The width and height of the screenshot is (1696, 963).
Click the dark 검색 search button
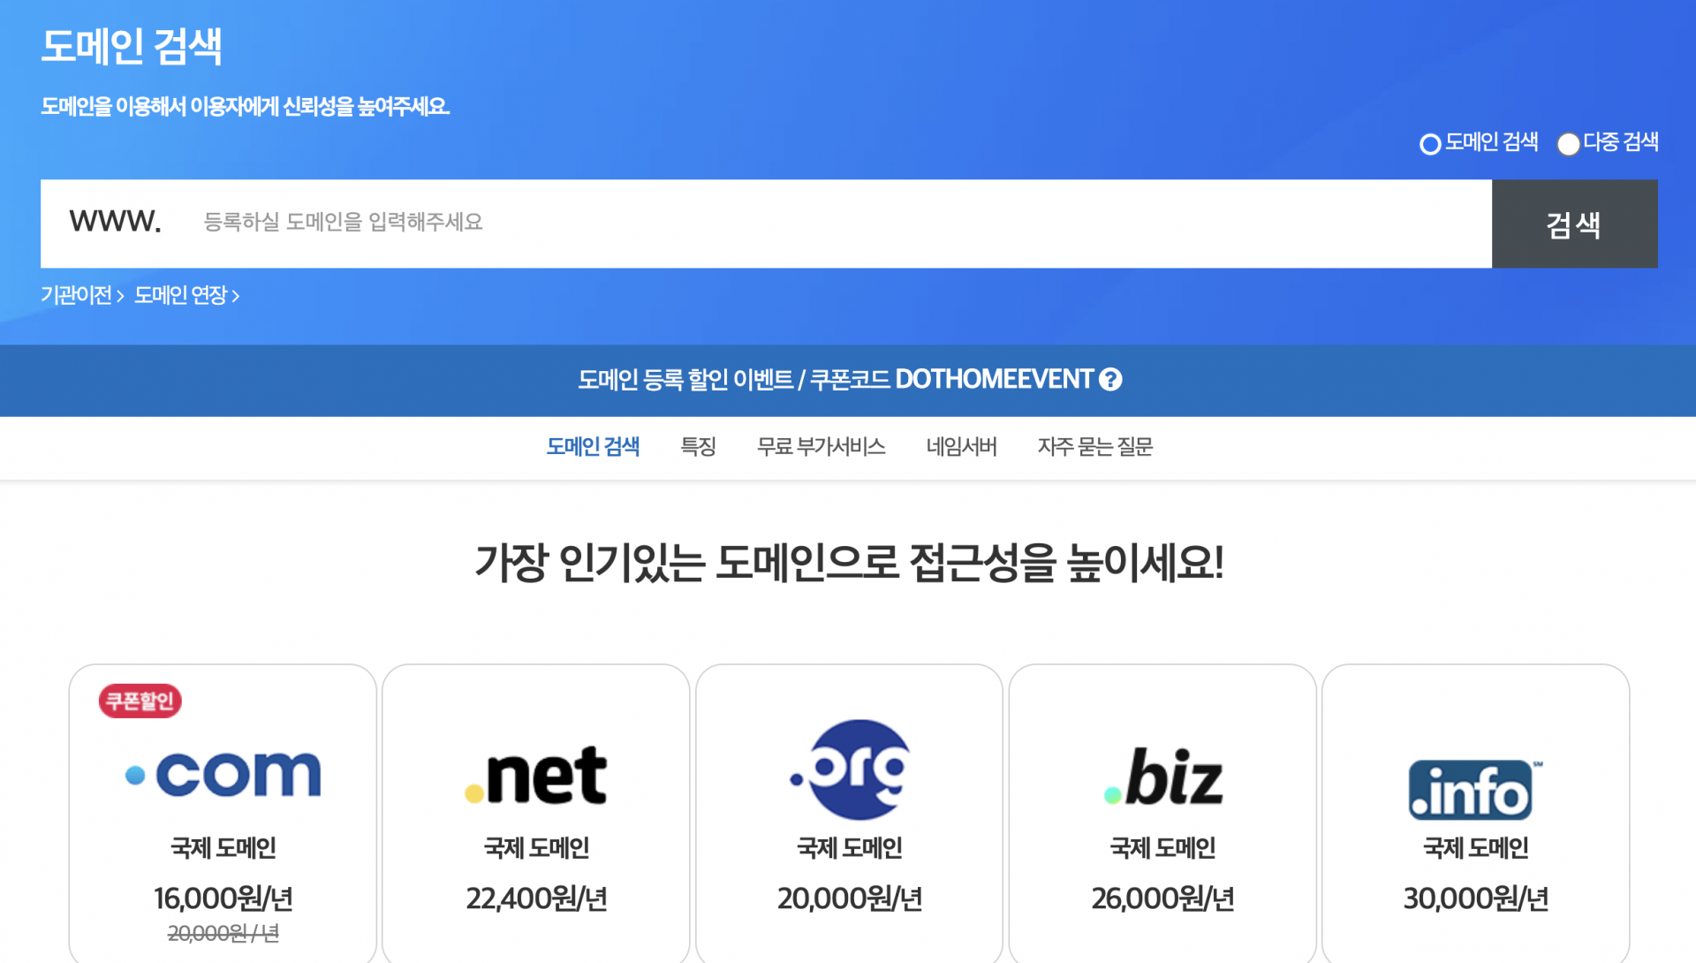click(1574, 224)
